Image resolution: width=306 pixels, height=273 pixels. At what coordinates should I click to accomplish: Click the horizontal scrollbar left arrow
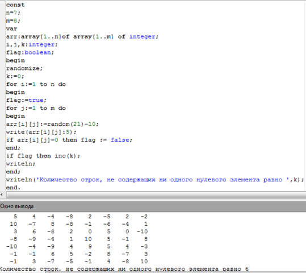2,195
